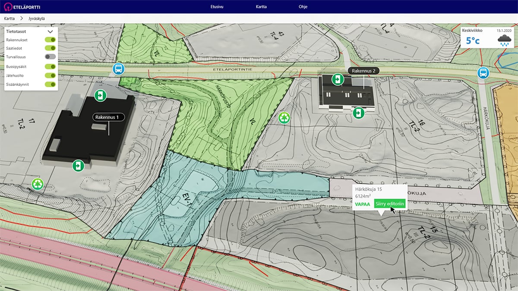This screenshot has height=291, width=518.
Task: Open the Etusivu menu item
Action: [217, 7]
